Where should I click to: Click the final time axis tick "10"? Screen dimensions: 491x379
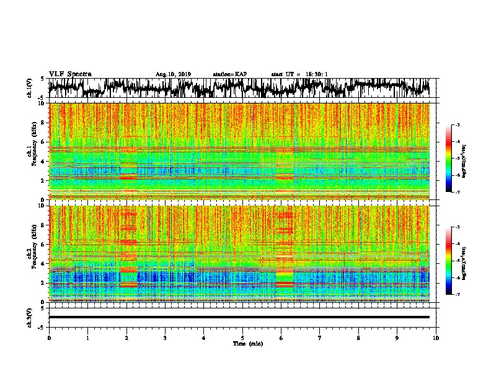436,338
